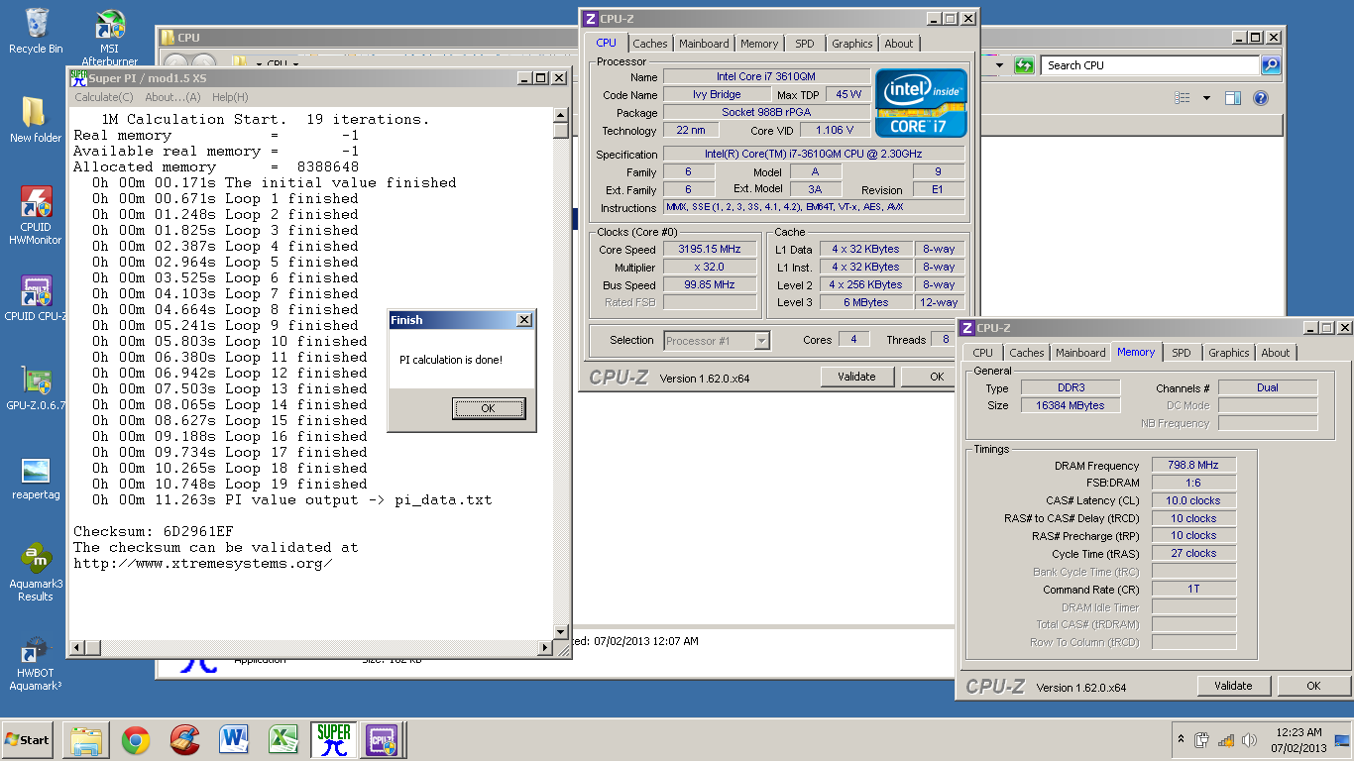
Task: Select the reapertag image on desktop
Action: [x=36, y=479]
